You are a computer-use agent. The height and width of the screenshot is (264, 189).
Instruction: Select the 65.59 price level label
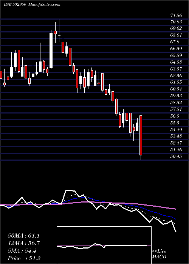(176, 55)
